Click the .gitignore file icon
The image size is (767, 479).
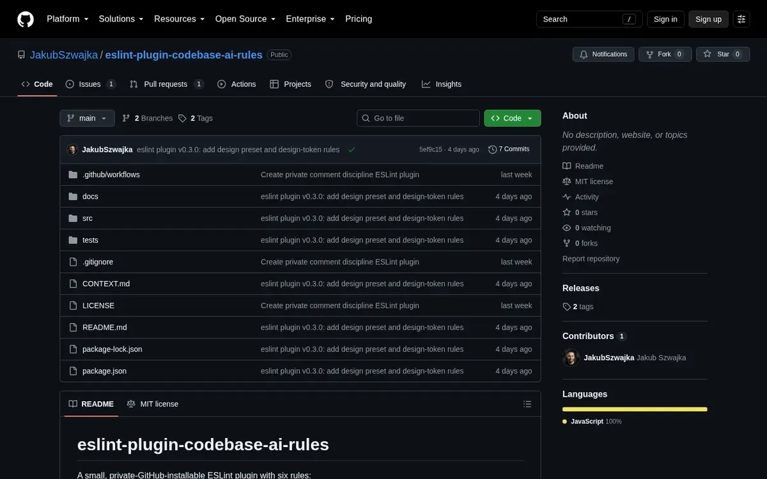73,262
